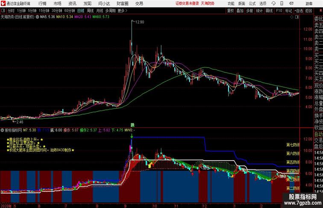Open the 财富圈 menu
The width and height of the screenshot is (323, 208).
[x=123, y=3]
